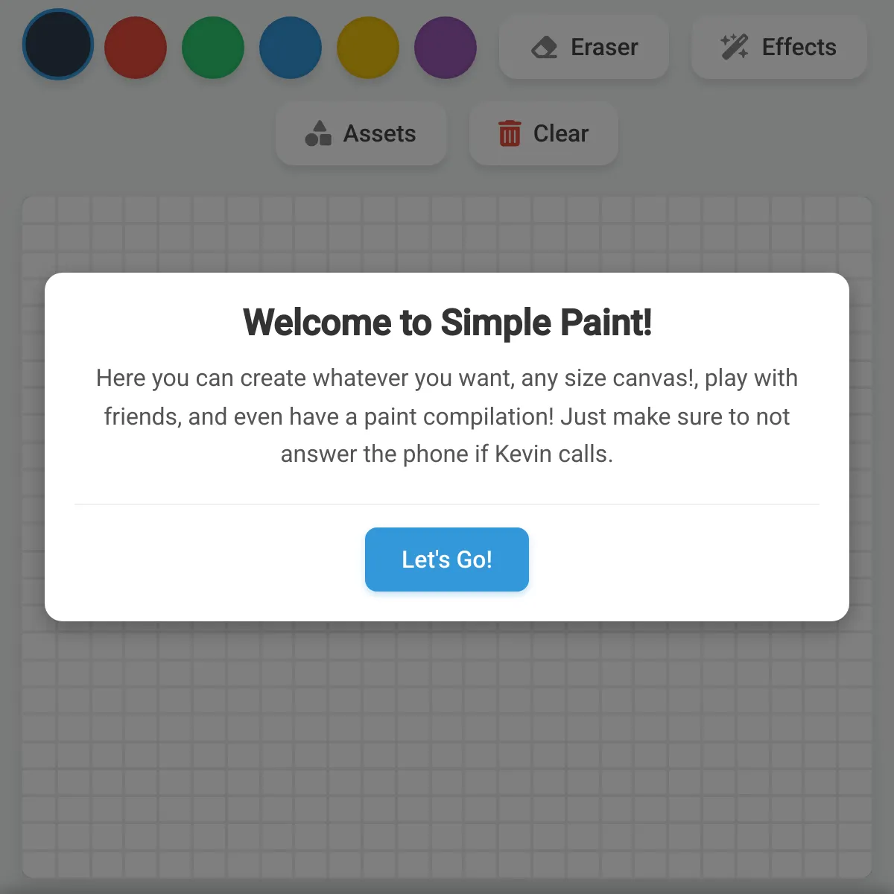Click the Eraser text label
This screenshot has height=894, width=894.
tap(604, 47)
